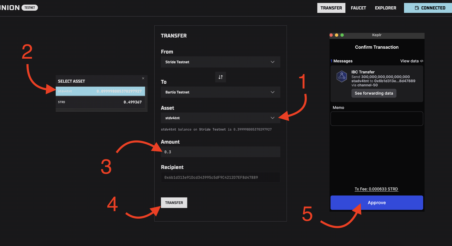Click the channel-50 text

coord(368,85)
